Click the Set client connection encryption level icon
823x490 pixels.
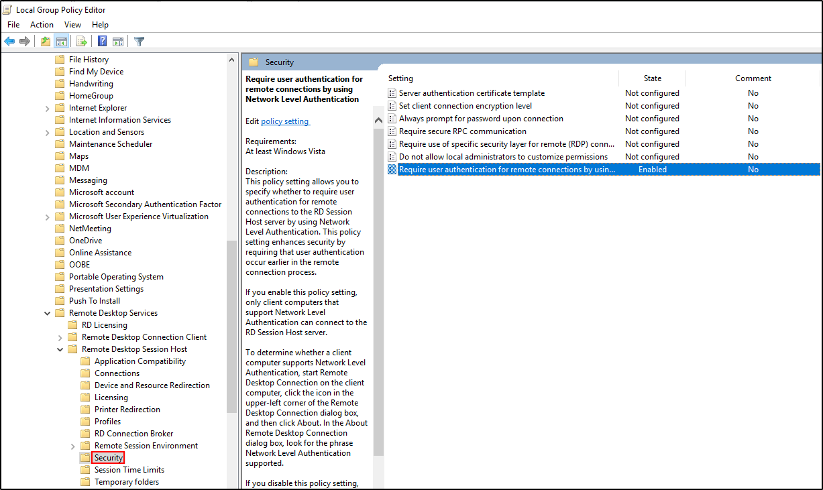pos(392,106)
